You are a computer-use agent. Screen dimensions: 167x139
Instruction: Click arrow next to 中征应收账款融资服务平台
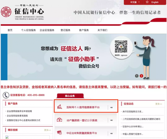111,133
